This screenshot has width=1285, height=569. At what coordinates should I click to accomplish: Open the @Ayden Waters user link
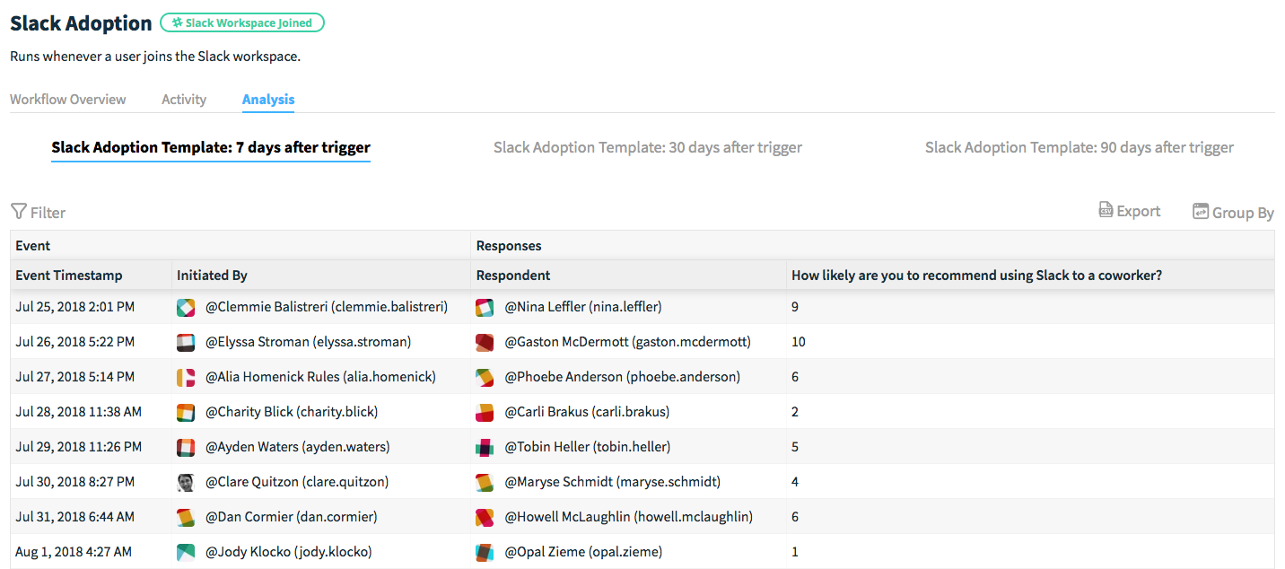[298, 447]
